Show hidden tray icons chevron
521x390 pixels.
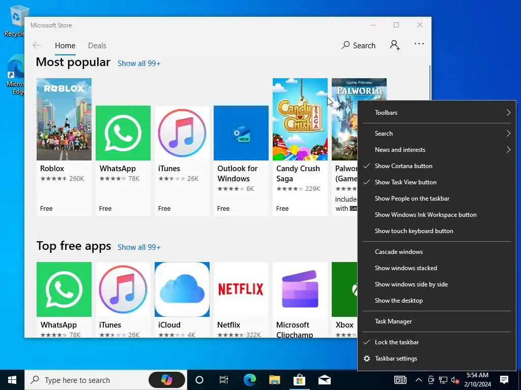click(x=419, y=380)
